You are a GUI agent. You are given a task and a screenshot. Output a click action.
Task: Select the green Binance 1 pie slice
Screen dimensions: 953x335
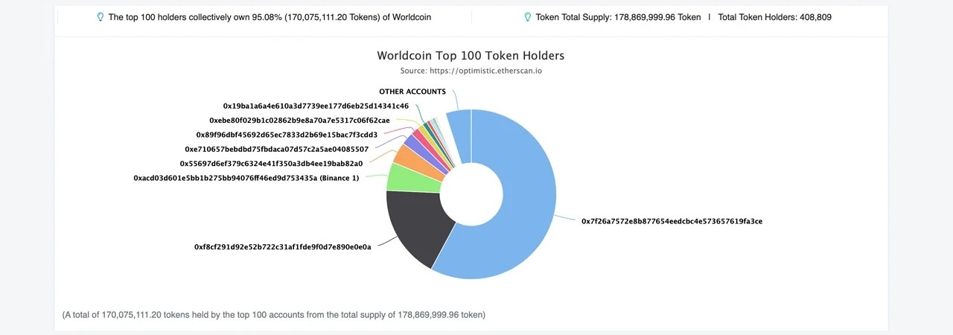406,178
